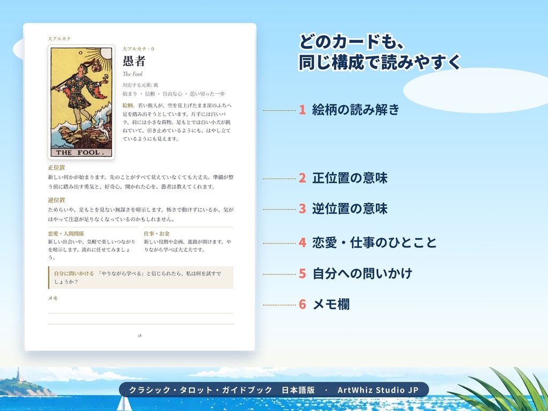This screenshot has width=548, height=411.
Task: Click the 'The Fool' English subtitle
Action: click(133, 74)
